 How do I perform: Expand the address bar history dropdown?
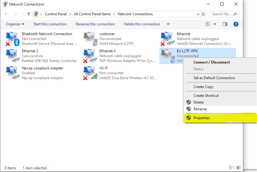198,14
